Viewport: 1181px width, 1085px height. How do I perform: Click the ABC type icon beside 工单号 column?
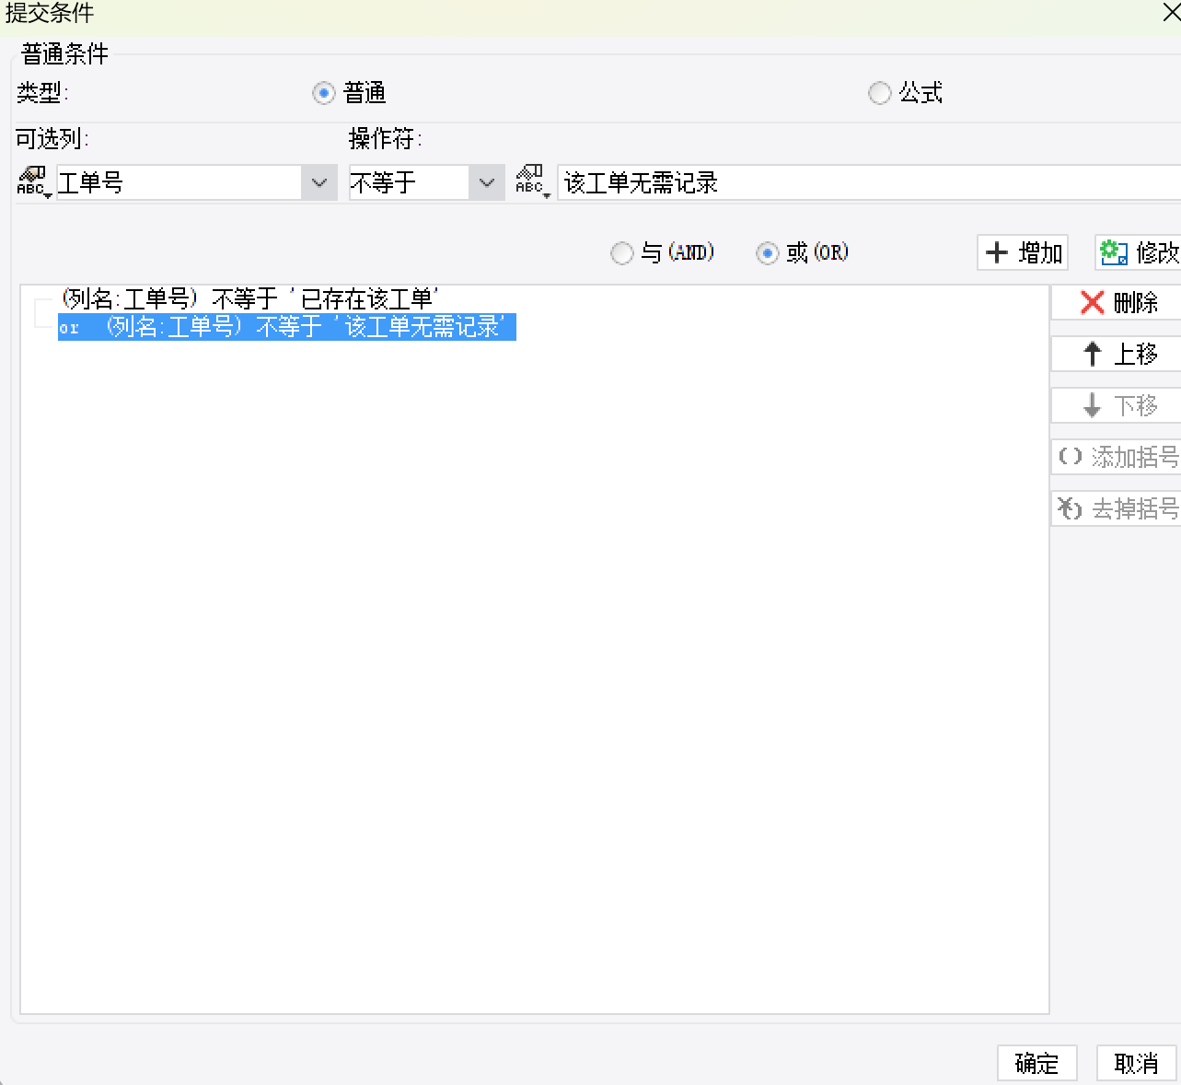tap(34, 181)
